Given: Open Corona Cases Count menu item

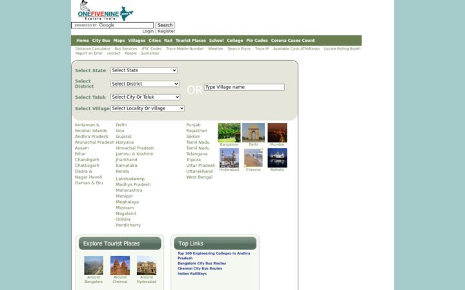Looking at the screenshot, I should 293,41.
